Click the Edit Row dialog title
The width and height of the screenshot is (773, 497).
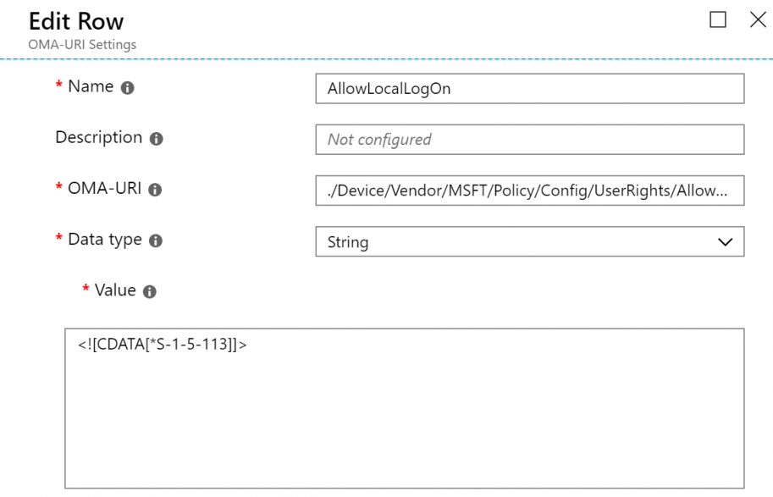pos(75,21)
